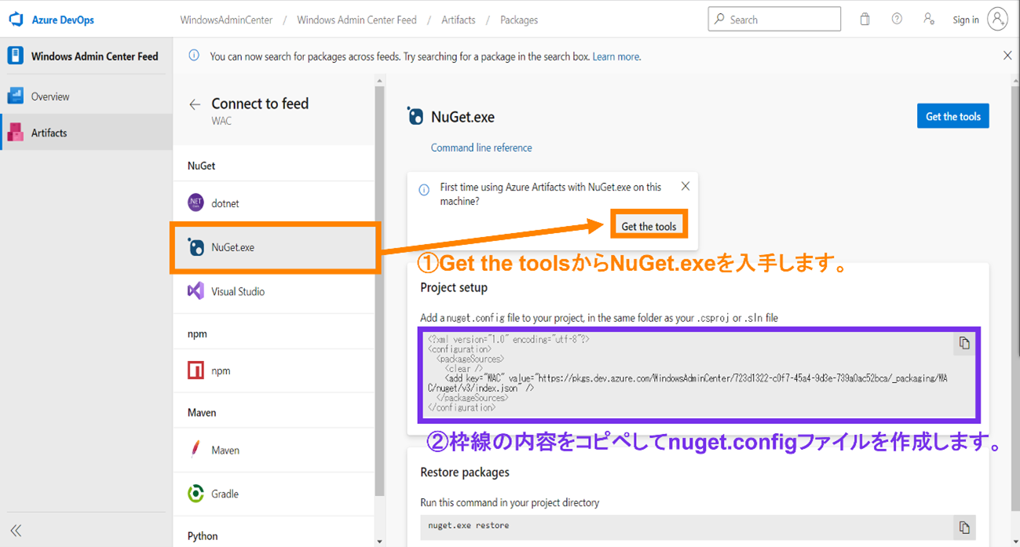Copy the nuget.exe restore command
The image size is (1020, 547).
click(x=964, y=527)
